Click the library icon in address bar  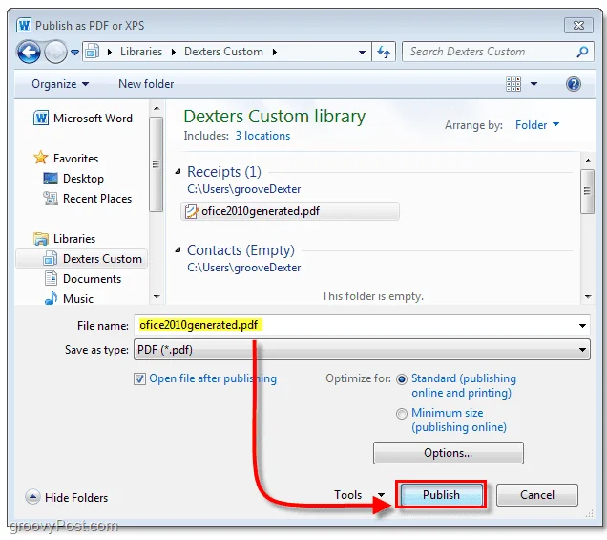93,52
